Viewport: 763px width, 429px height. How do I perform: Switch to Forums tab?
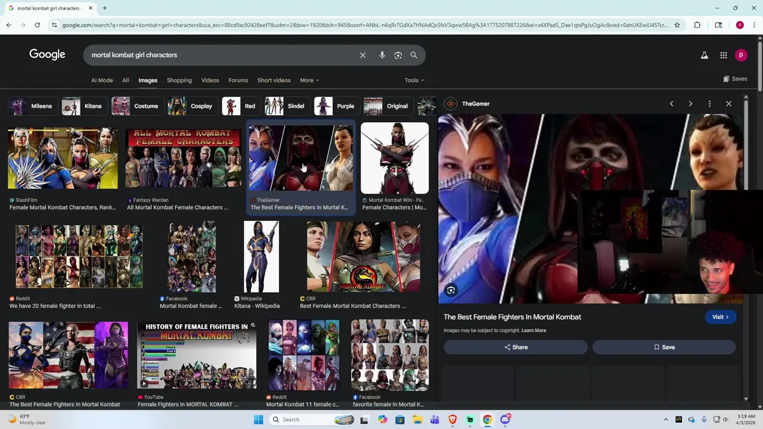click(238, 80)
